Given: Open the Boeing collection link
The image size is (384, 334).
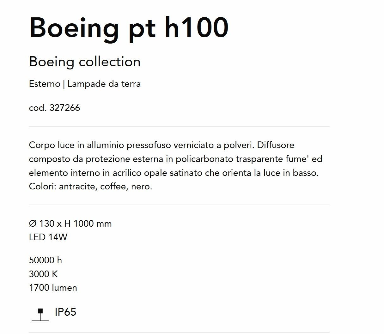Looking at the screenshot, I should [85, 62].
